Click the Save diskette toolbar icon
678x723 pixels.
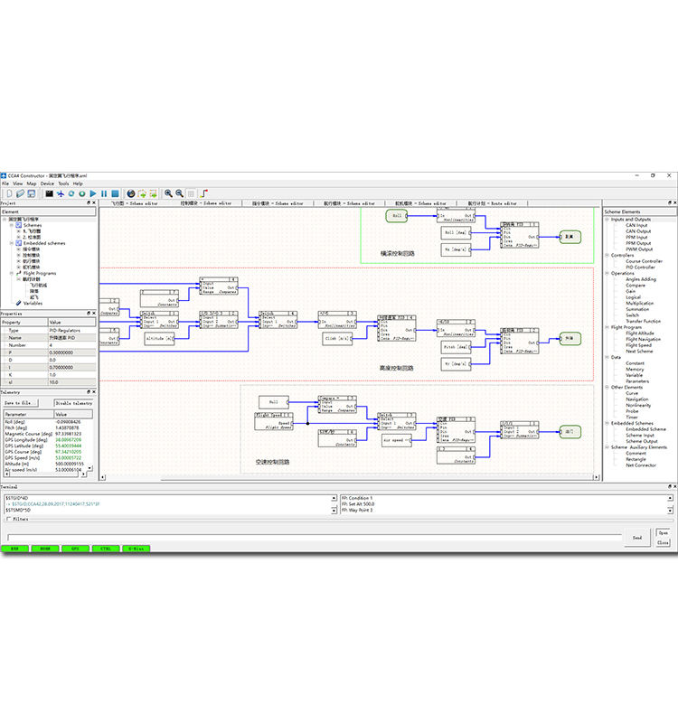(x=33, y=193)
